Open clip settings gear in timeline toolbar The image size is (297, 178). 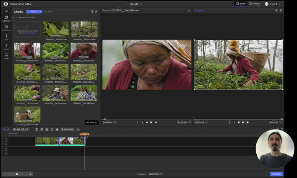point(57,129)
